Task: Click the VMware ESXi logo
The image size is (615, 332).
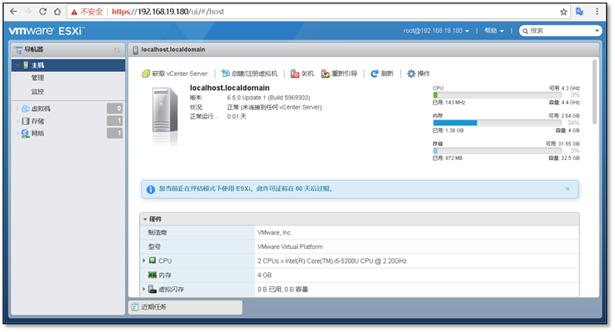Action: pyautogui.click(x=47, y=30)
